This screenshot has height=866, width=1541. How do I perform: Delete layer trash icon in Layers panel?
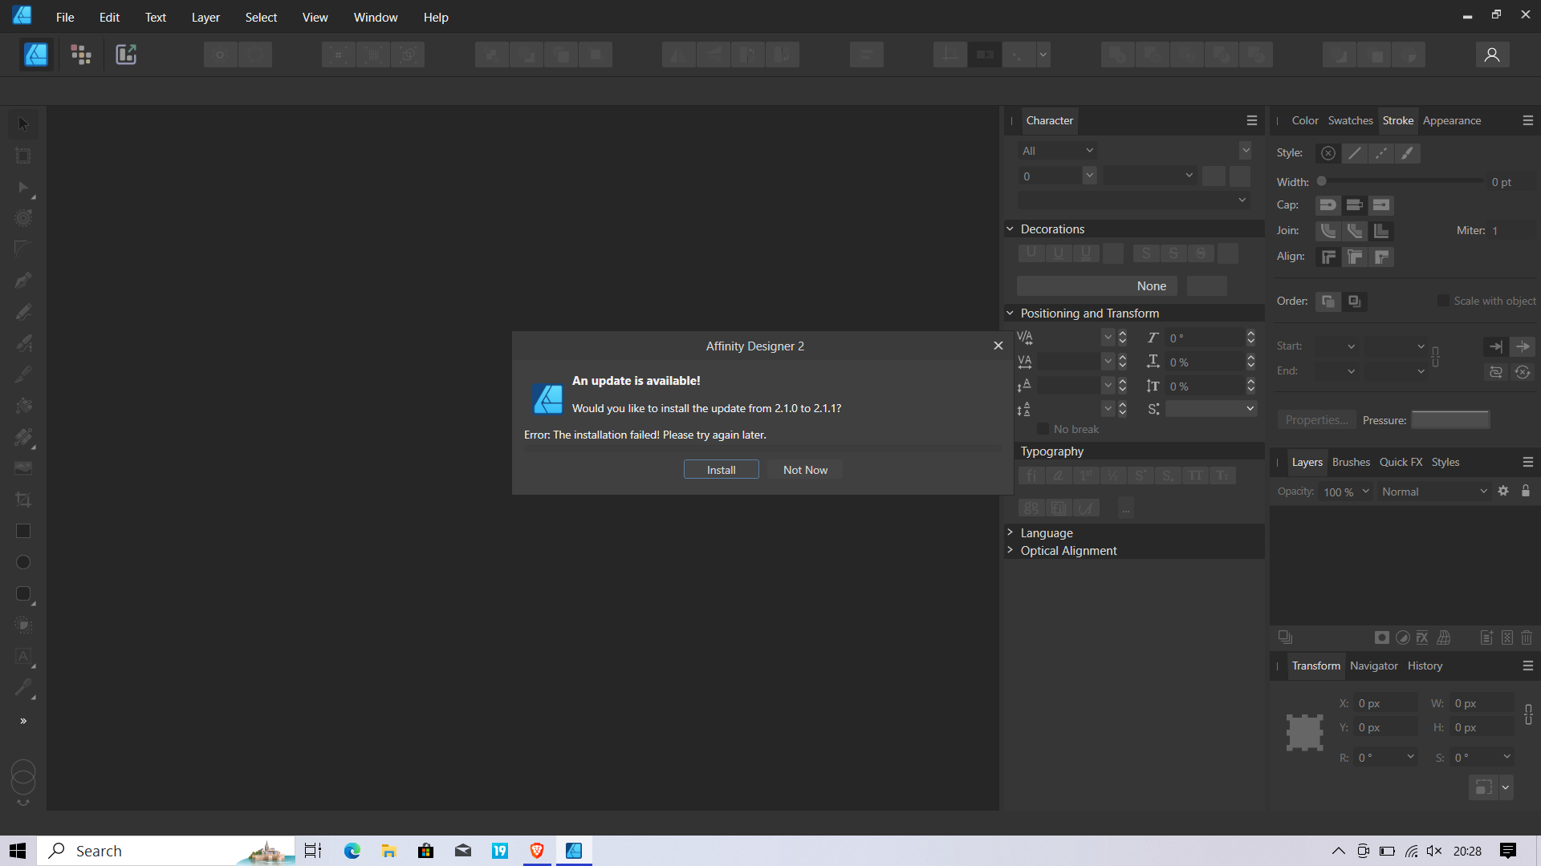pyautogui.click(x=1527, y=637)
